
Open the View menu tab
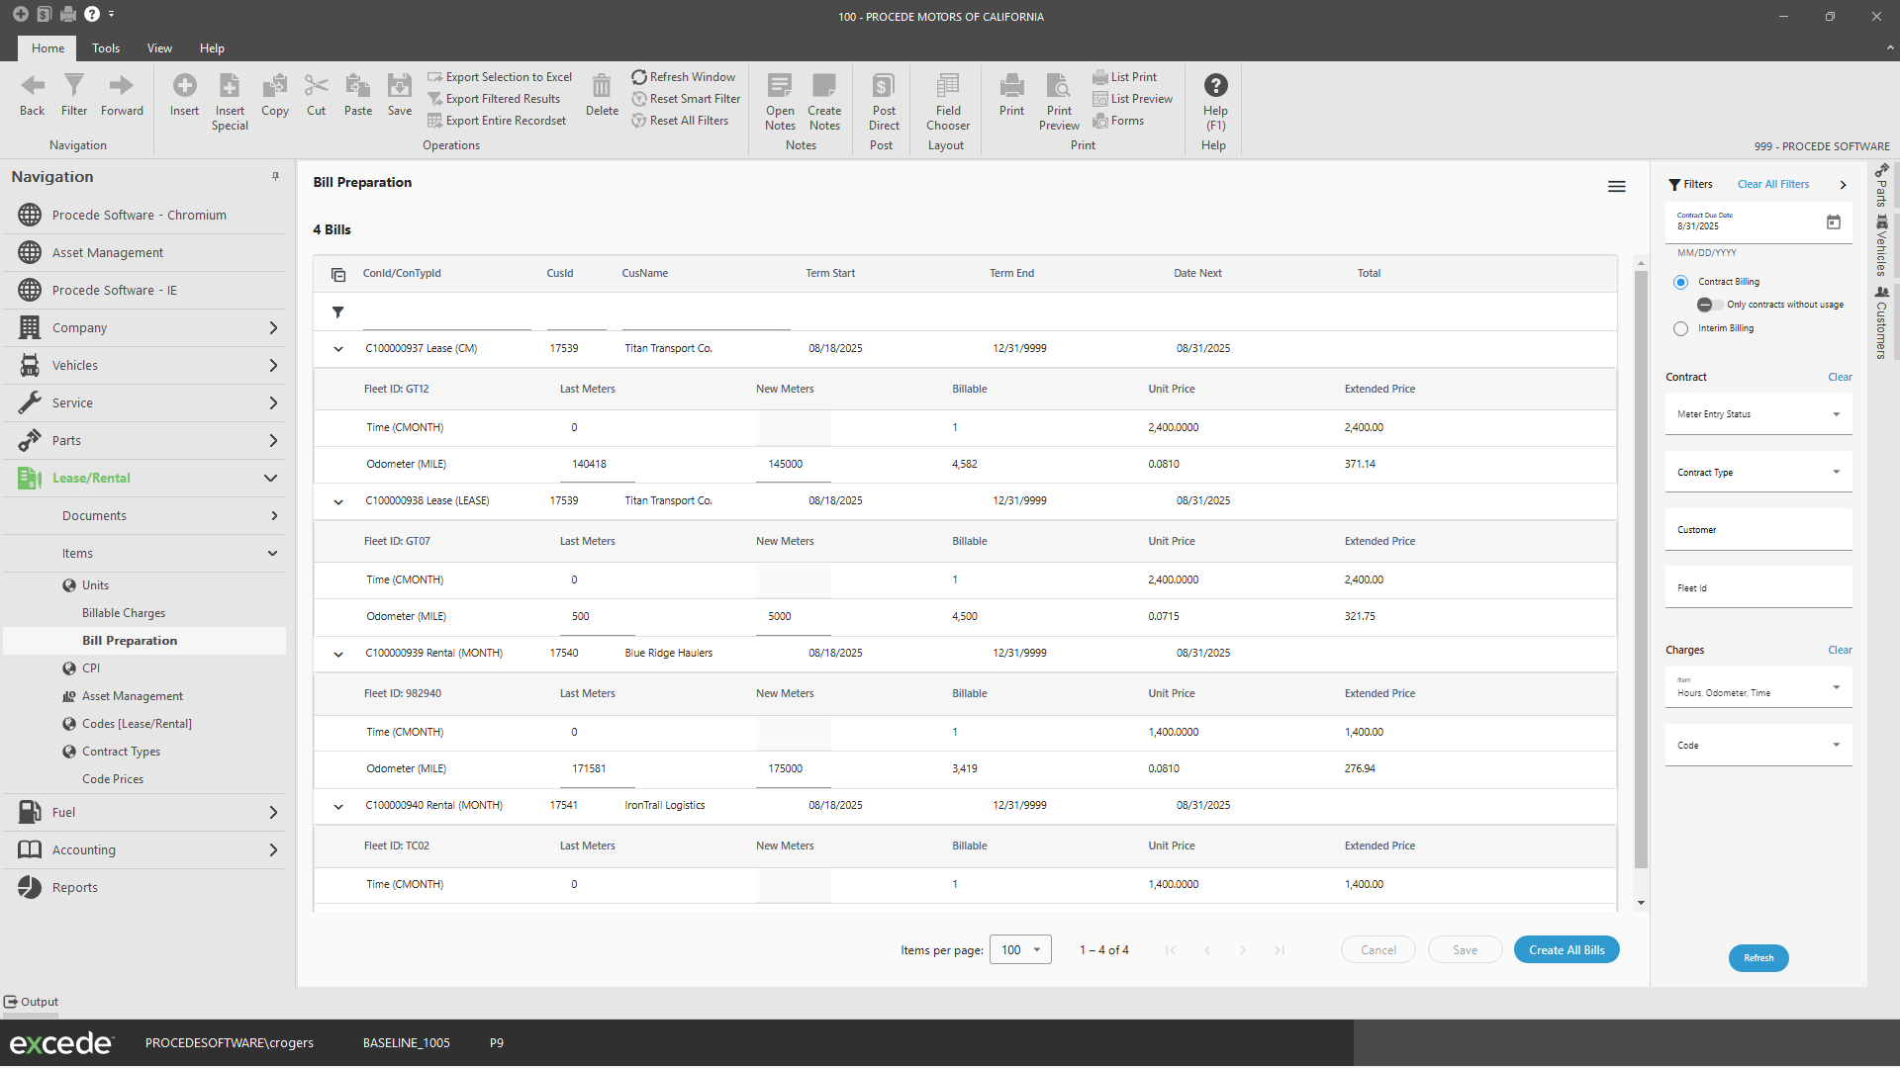[x=159, y=48]
